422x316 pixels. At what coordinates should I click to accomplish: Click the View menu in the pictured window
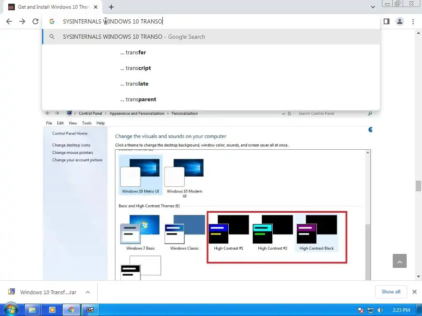pos(73,123)
